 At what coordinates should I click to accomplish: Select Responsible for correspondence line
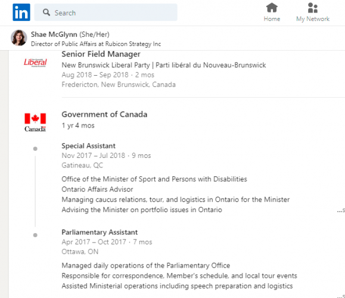coord(179,276)
